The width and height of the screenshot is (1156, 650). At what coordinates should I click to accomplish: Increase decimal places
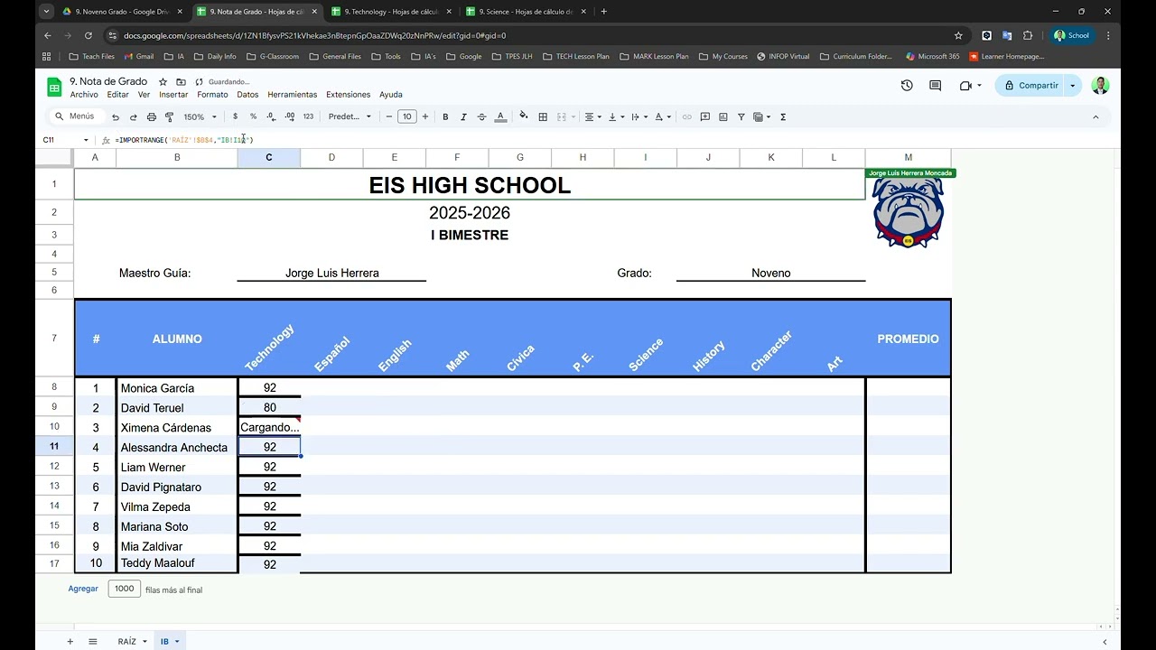(x=290, y=116)
